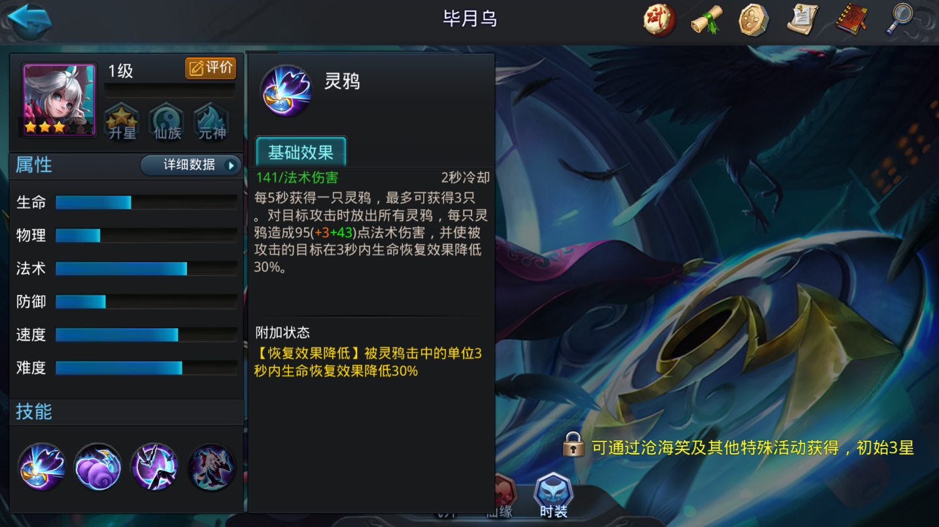The image size is (939, 527).
Task: Select the 灵鸦 skill icon in skills row
Action: 42,467
